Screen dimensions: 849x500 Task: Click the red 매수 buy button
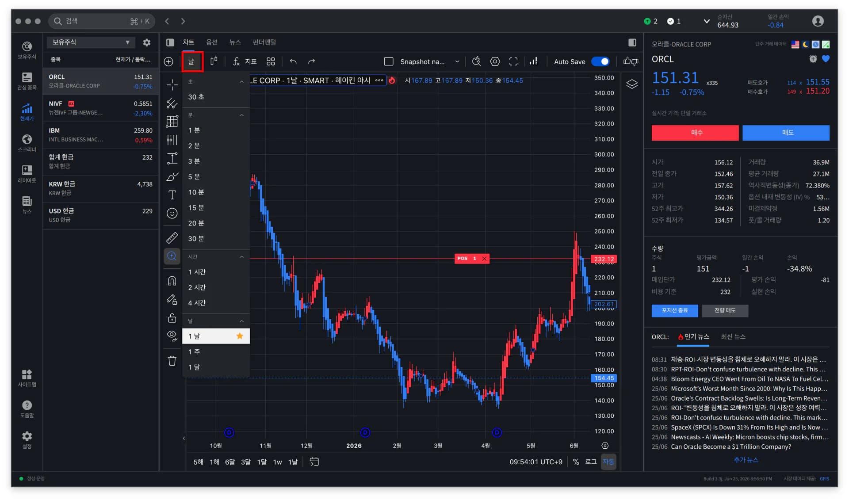(695, 133)
